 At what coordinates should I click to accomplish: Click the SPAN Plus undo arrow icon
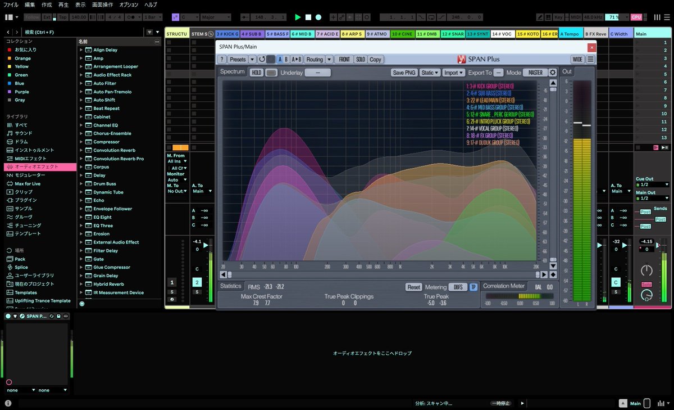click(262, 59)
